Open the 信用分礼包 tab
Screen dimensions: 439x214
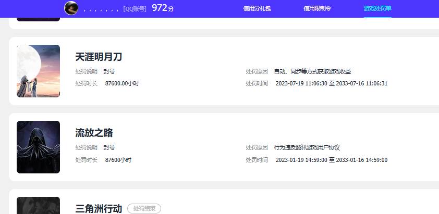pyautogui.click(x=257, y=8)
